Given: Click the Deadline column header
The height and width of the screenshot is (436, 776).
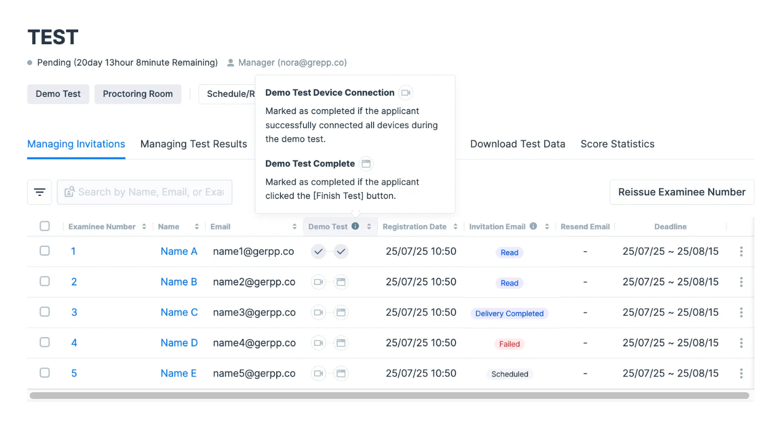Looking at the screenshot, I should (671, 227).
